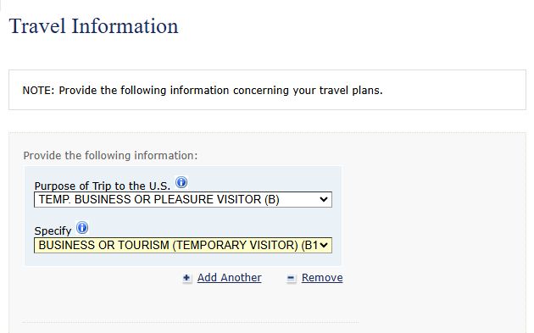Viewport: 534px width, 333px height.
Task: Click the NOTE text about travel plans
Action: tap(203, 90)
